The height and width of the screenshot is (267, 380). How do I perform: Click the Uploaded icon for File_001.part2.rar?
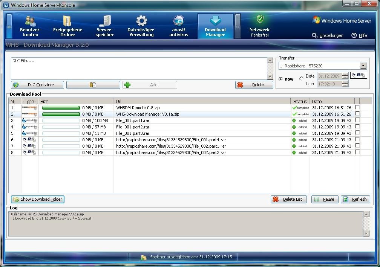[29, 127]
